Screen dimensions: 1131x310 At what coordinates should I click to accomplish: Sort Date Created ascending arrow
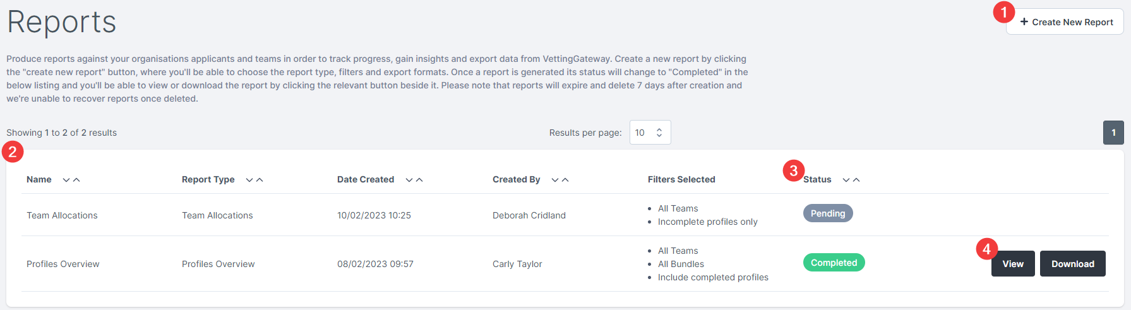[419, 180]
